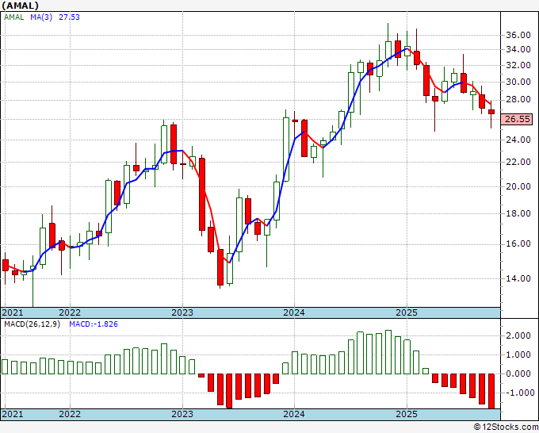
Task: Click 2024 on the price chart time axis
Action: pos(294,312)
